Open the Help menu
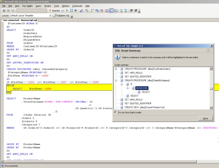This screenshot has height=168, width=219. (88, 6)
